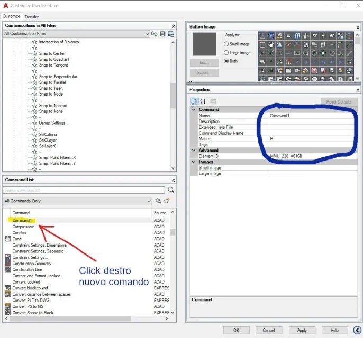The image size is (363, 338).
Task: Click the Edit... button under image preview
Action: (x=204, y=62)
